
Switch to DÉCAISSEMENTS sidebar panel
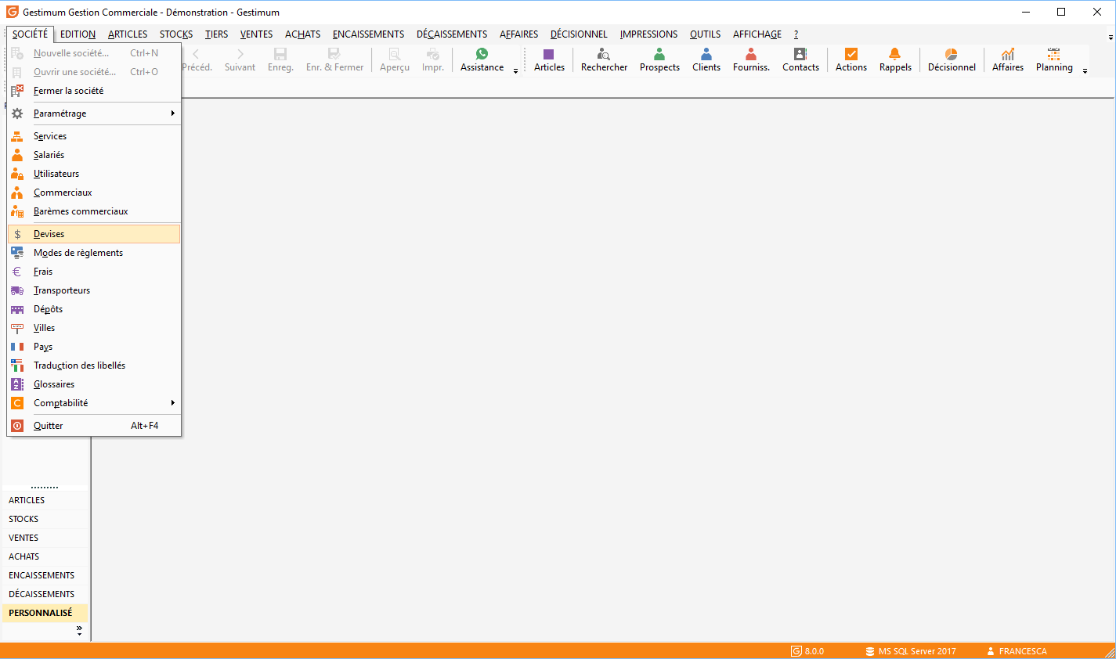tap(45, 594)
